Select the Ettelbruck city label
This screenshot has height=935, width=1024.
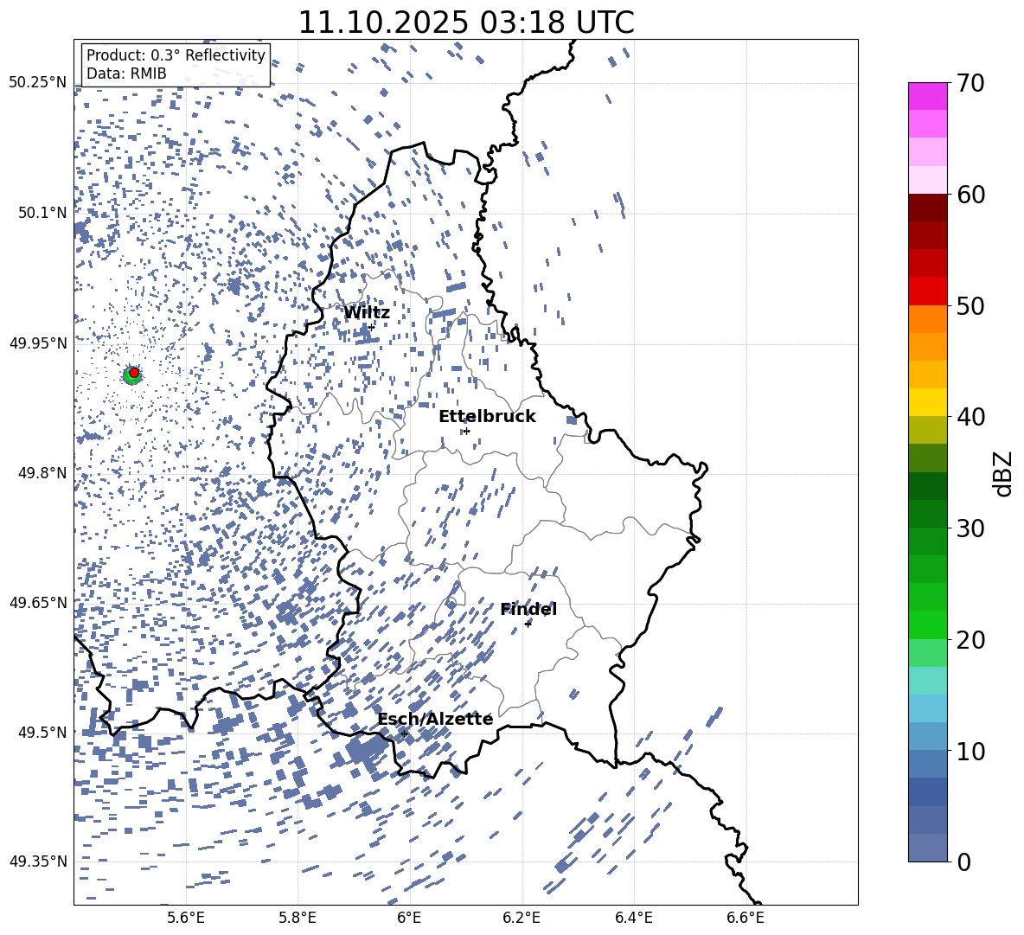pos(487,417)
